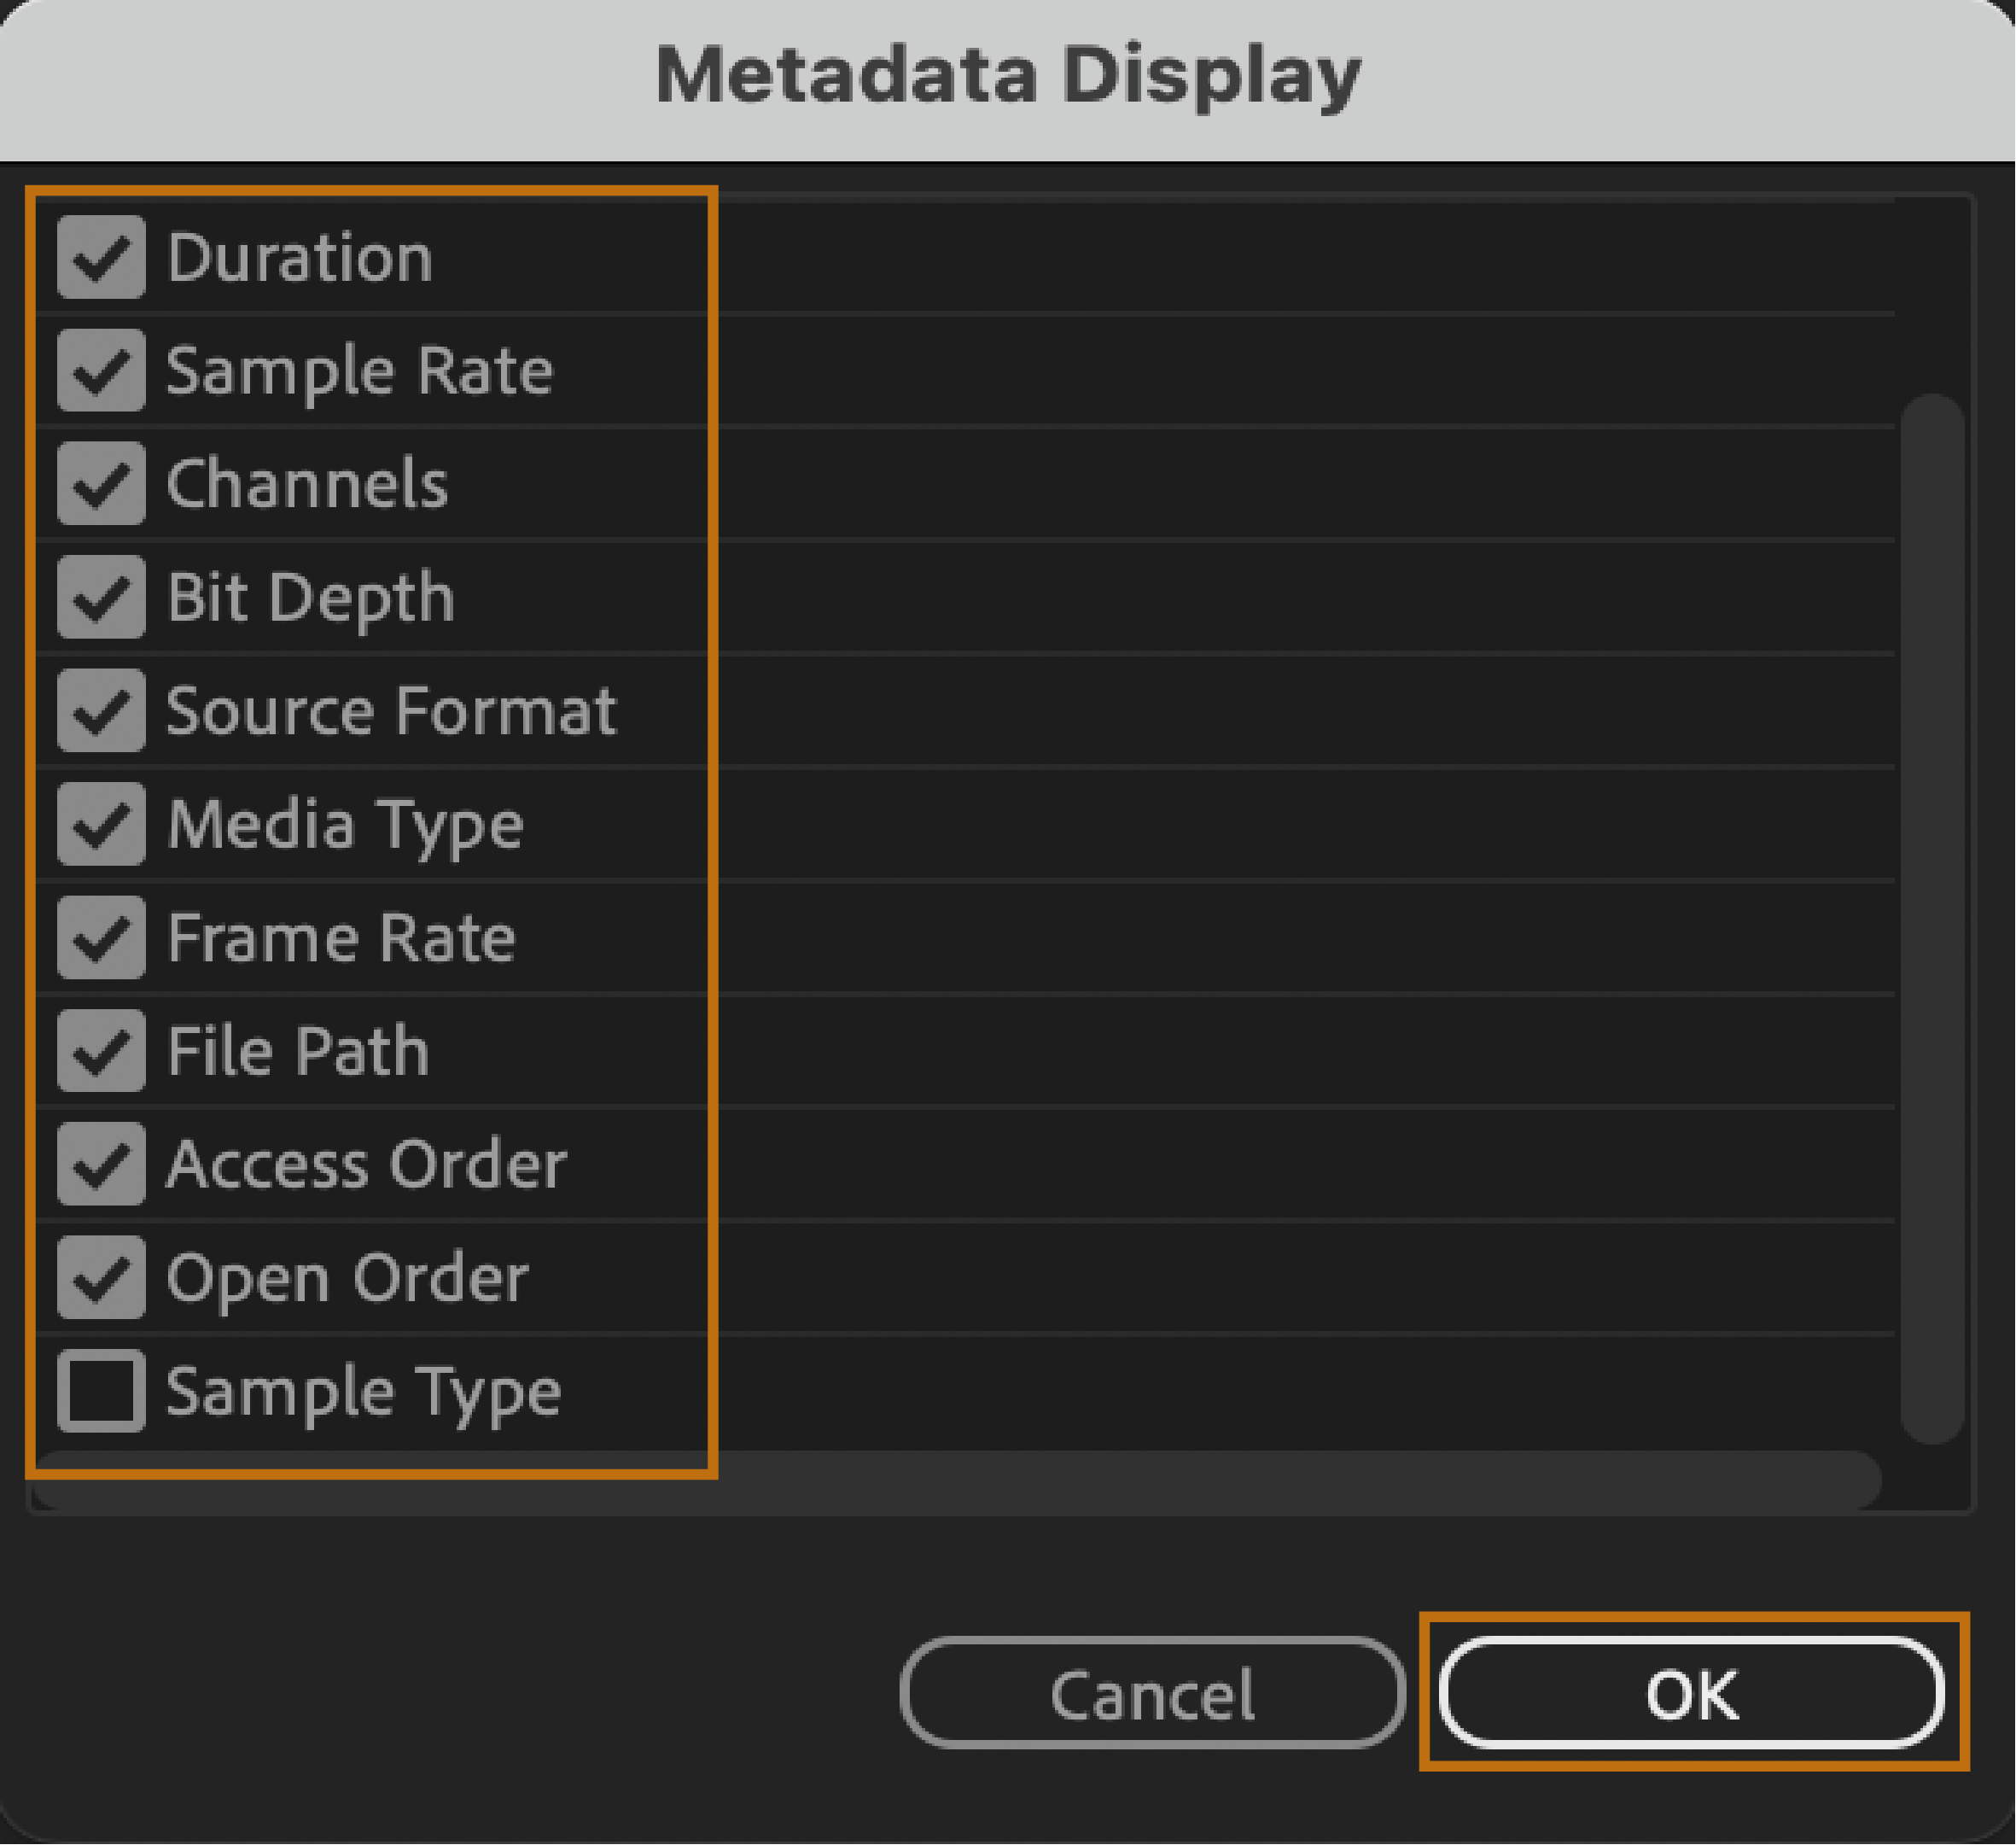Disable the Source Format column
This screenshot has width=2016, height=1845.
point(100,711)
